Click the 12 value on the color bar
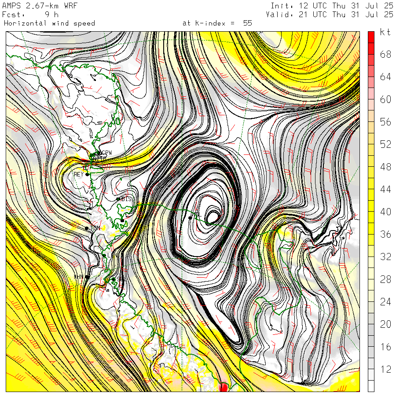396x396 pixels. click(x=385, y=369)
